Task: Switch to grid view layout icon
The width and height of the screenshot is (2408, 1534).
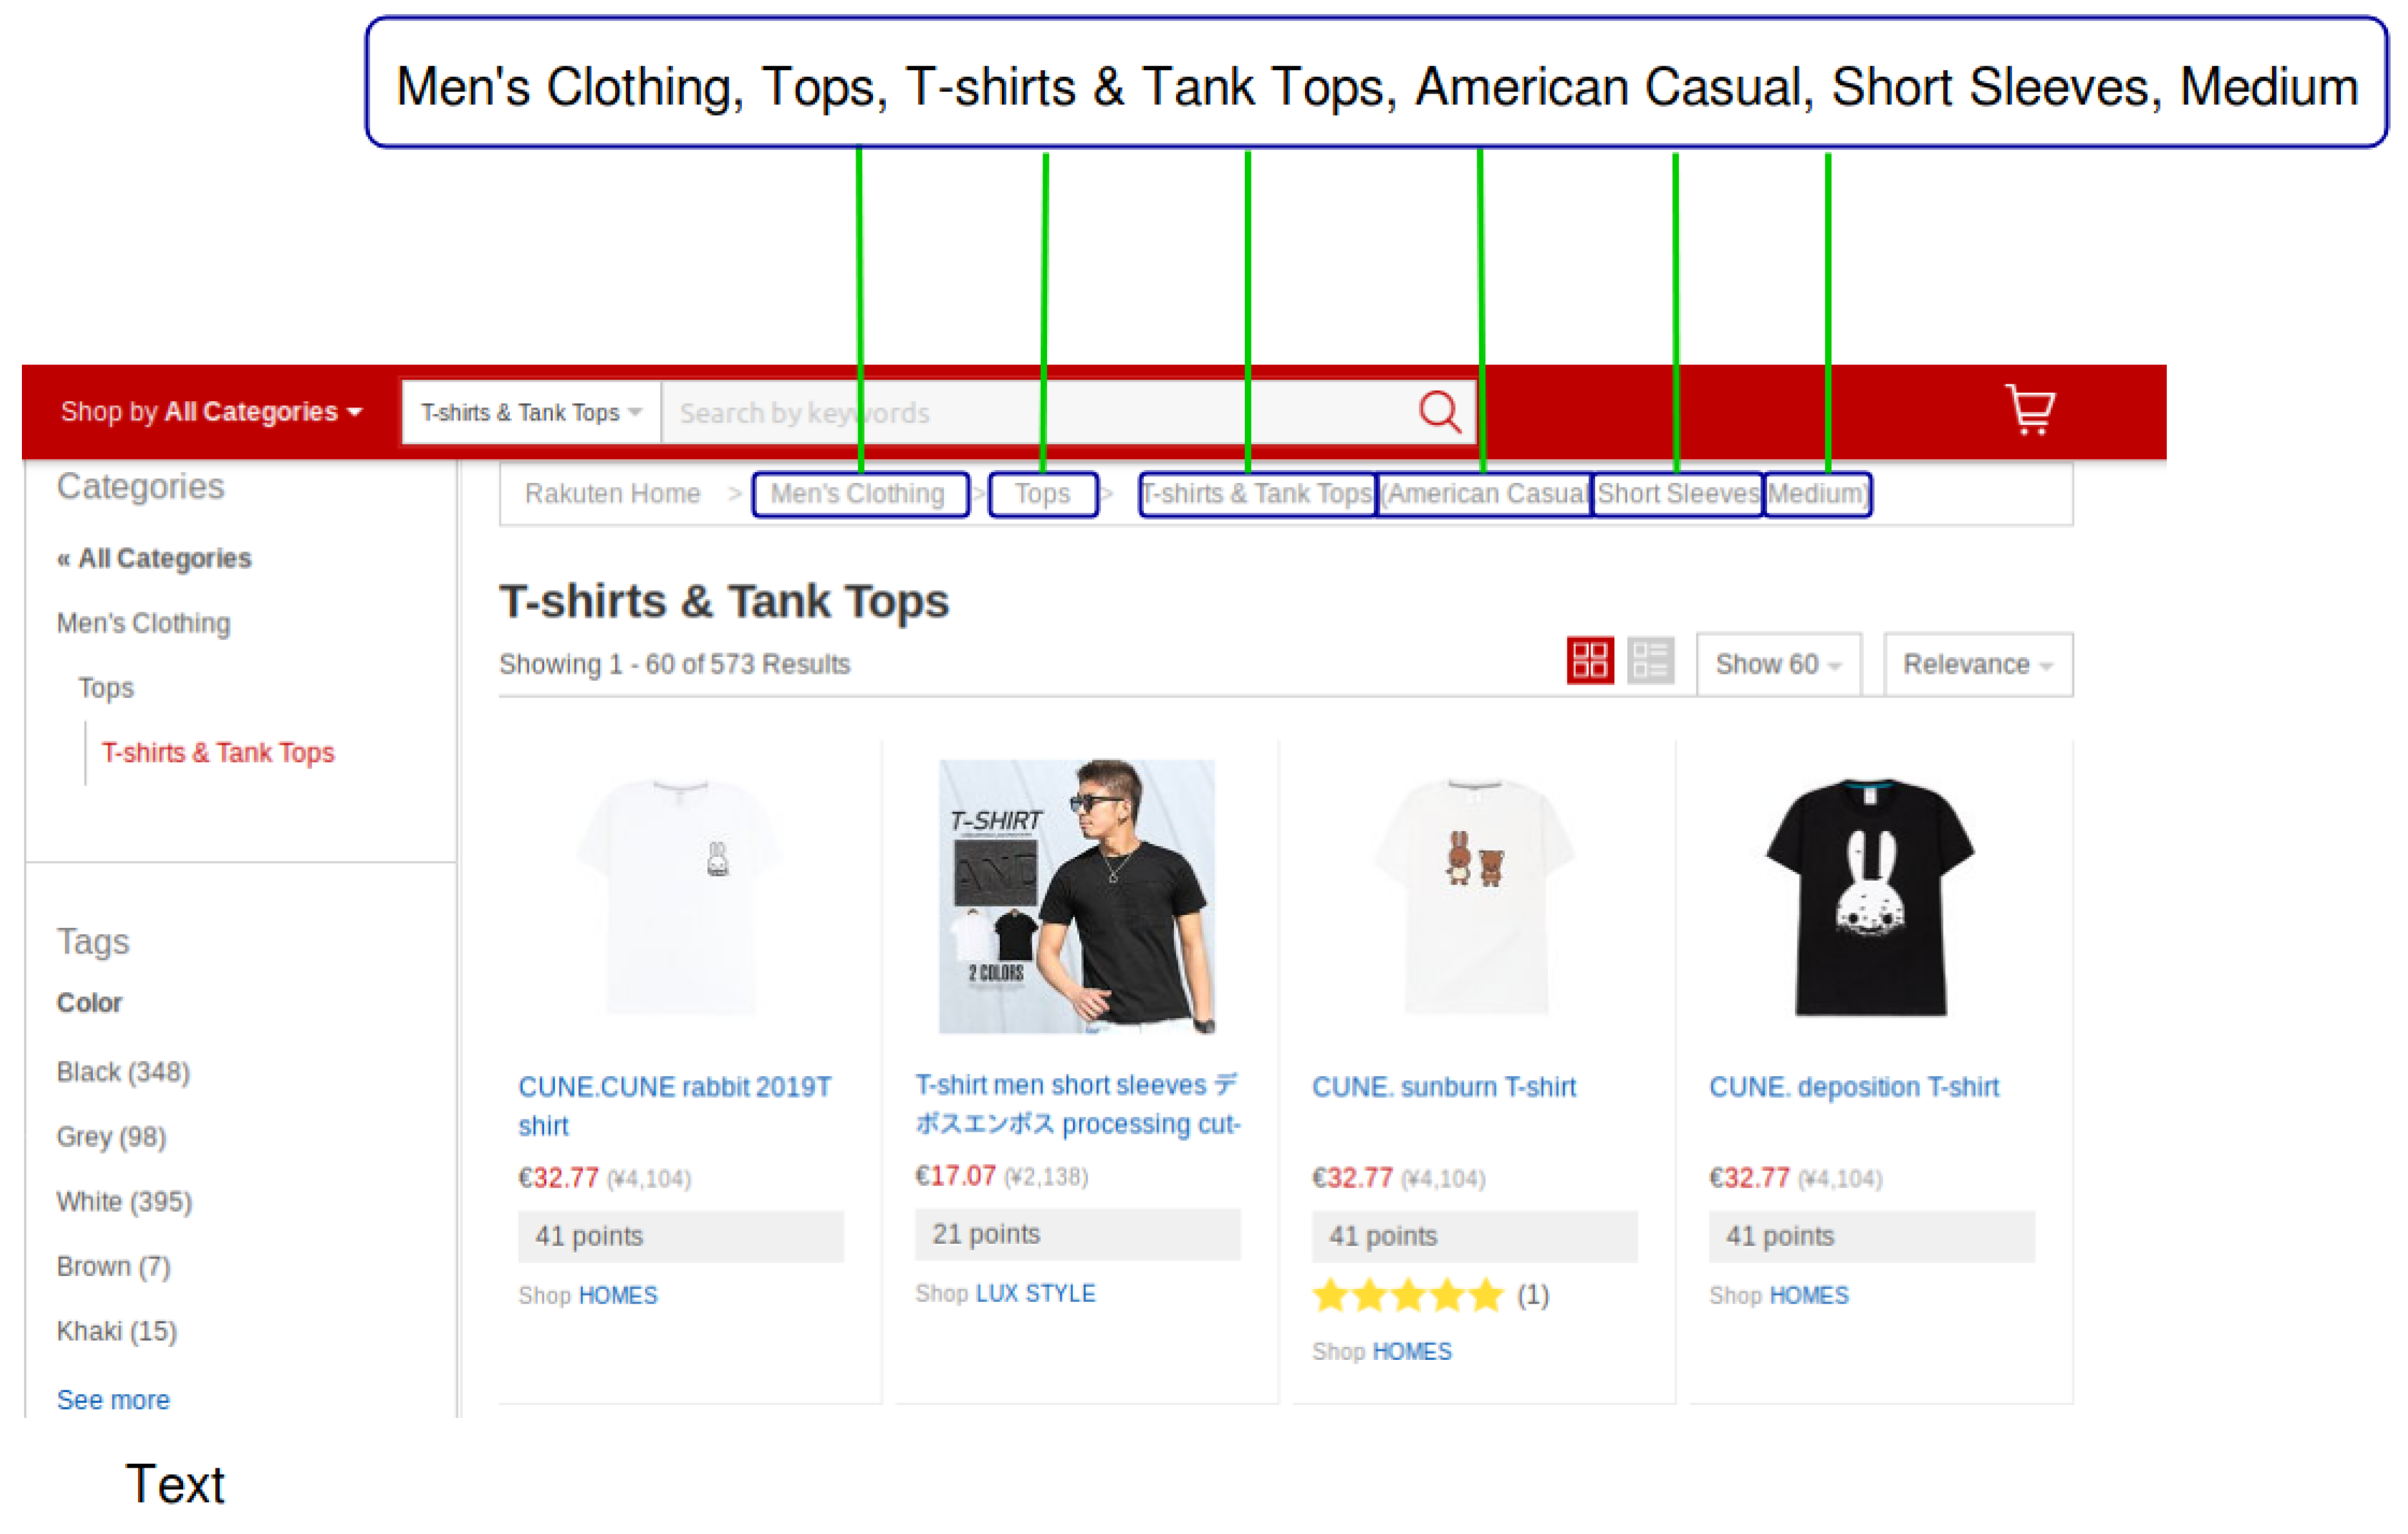Action: click(x=1589, y=661)
